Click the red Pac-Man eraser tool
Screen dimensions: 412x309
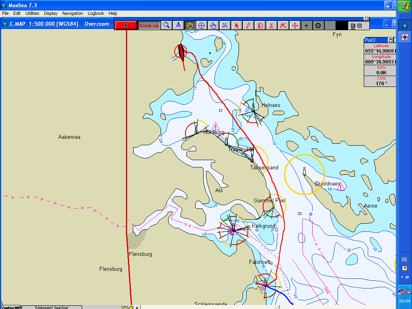[x=260, y=25]
